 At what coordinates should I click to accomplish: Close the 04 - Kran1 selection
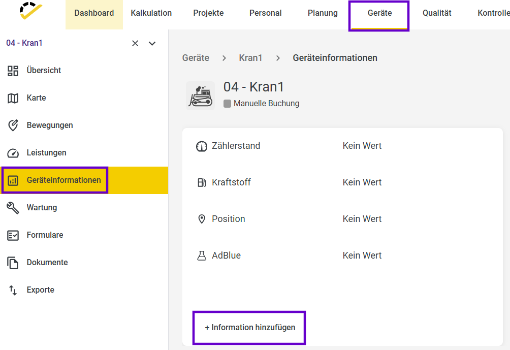135,43
